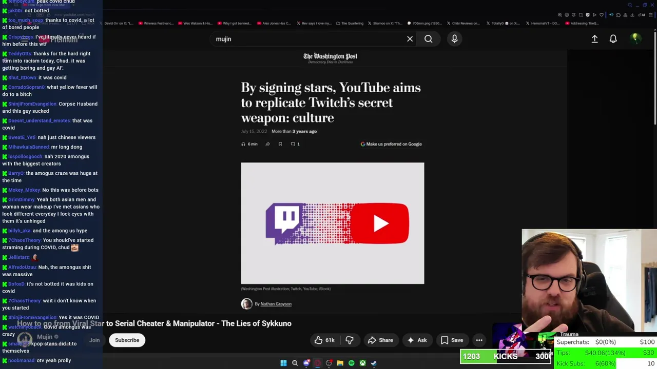Click chat username GrimDimmy
Image resolution: width=657 pixels, height=369 pixels.
tap(21, 200)
